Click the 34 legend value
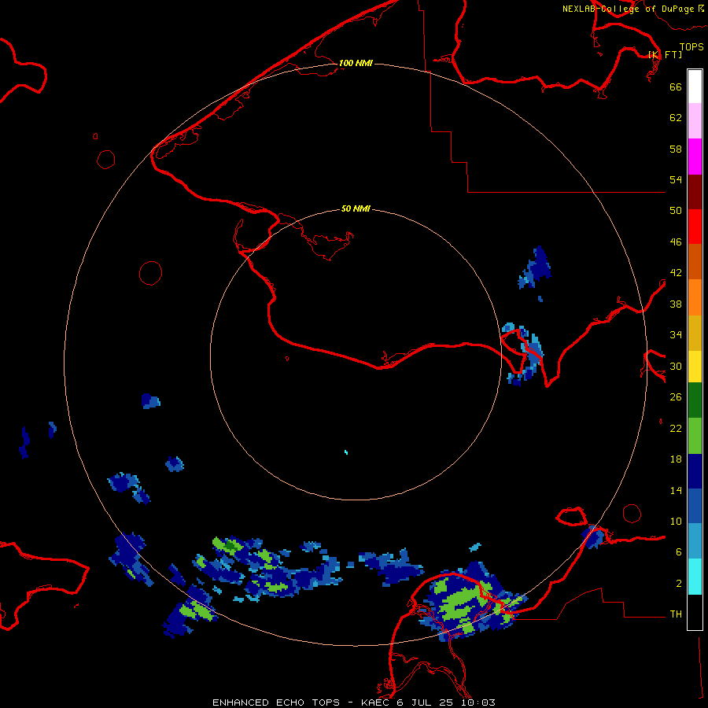Screen dimensions: 708x708 (676, 335)
